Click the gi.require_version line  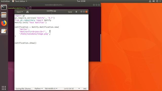coord(34,18)
